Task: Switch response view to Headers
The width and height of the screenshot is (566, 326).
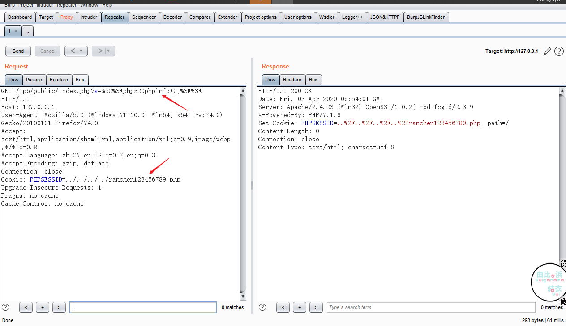Action: pyautogui.click(x=292, y=80)
